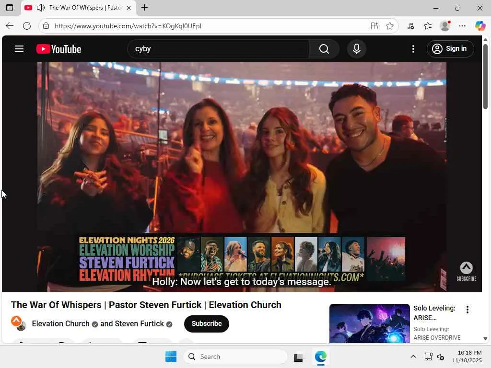Click scrollbar up arrow

[485, 40]
